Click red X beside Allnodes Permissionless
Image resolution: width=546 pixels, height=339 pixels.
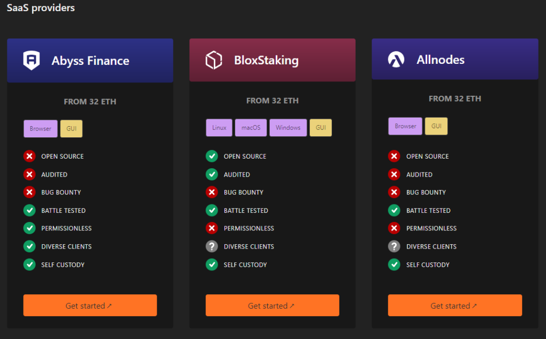point(394,228)
